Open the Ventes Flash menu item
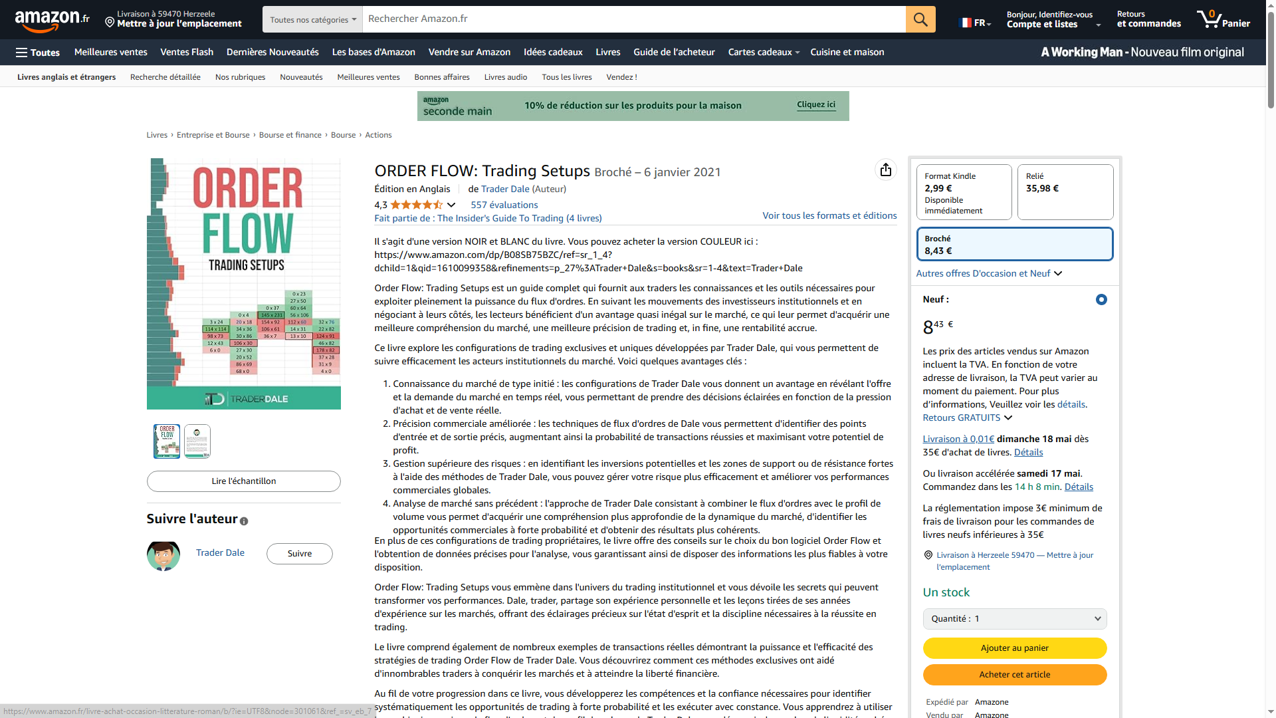Image resolution: width=1276 pixels, height=718 pixels. click(187, 53)
